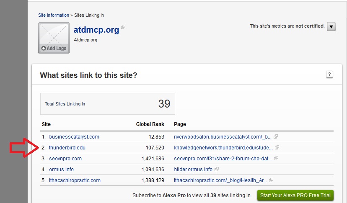Image resolution: width=347 pixels, height=203 pixels.
Task: Click the Global Rank column header
Action: point(150,124)
